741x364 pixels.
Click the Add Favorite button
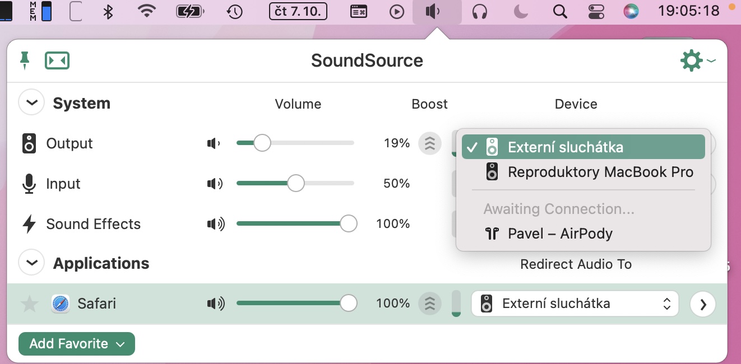[x=77, y=344]
